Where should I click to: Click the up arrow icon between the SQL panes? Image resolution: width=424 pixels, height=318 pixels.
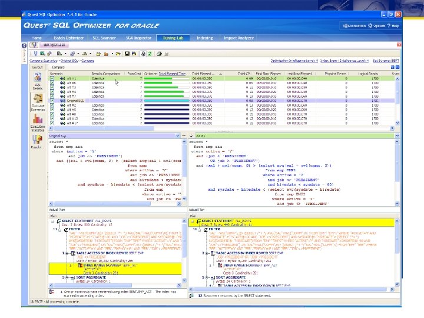click(x=184, y=136)
